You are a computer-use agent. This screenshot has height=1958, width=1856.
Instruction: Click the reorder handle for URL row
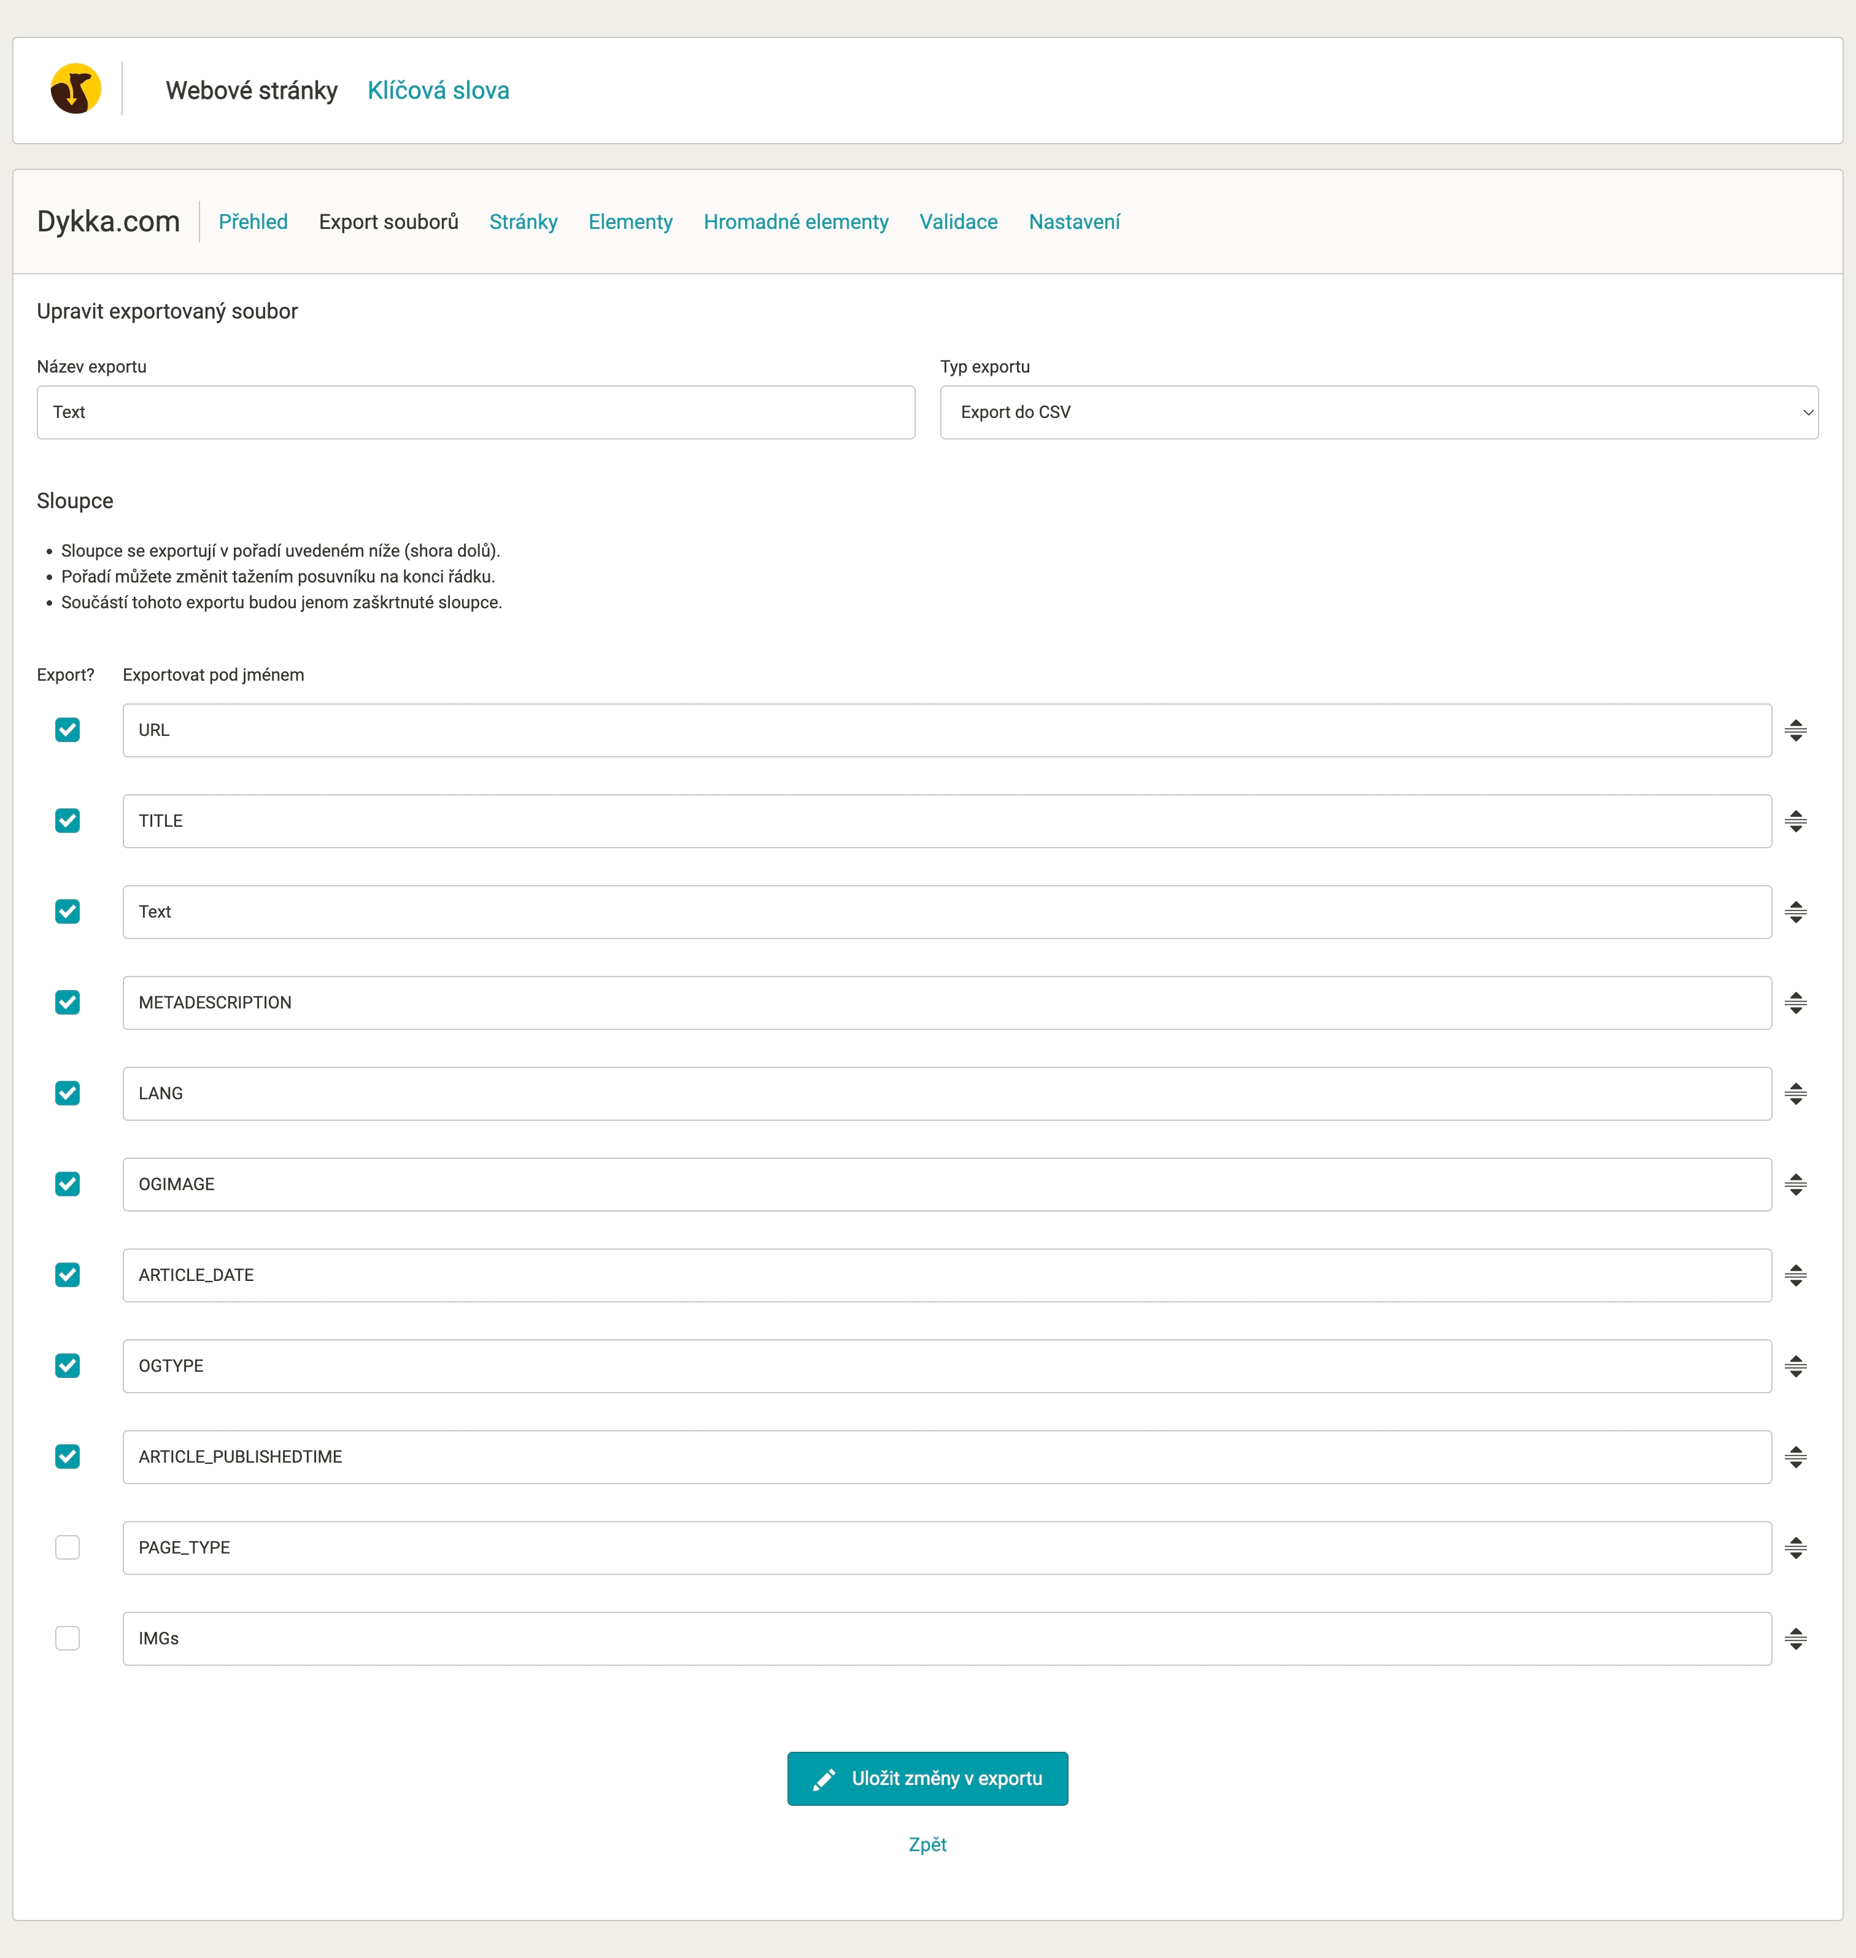pos(1795,730)
